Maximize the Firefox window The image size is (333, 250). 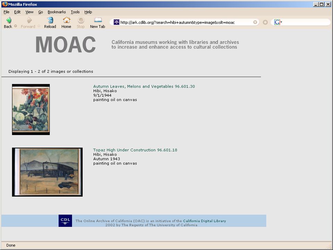[x=322, y=4]
